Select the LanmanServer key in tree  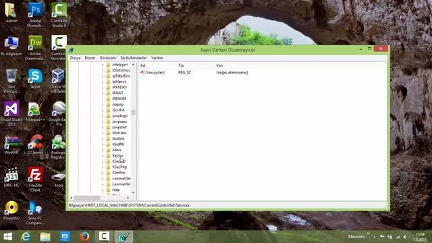coord(122,178)
